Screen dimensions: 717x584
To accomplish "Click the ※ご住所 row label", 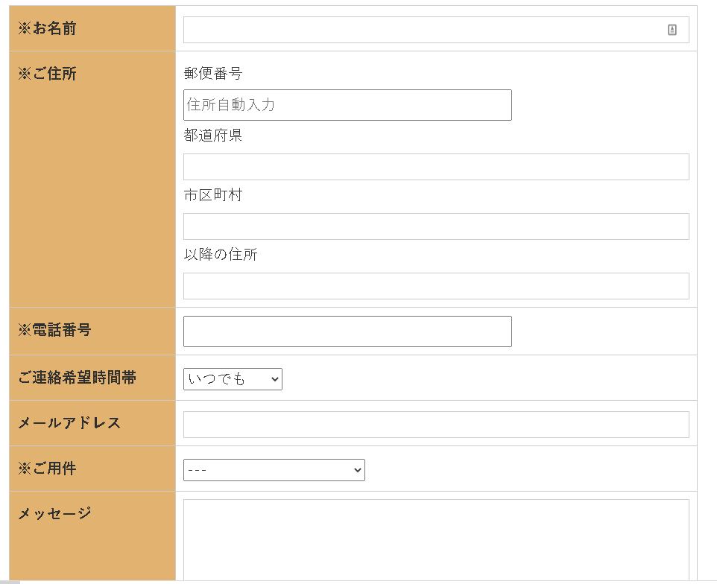I will tap(47, 74).
